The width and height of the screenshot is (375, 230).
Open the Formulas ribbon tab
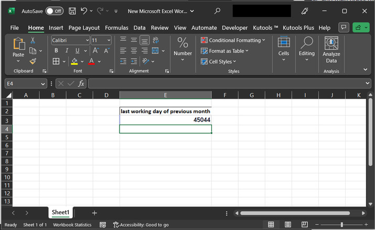pyautogui.click(x=116, y=28)
